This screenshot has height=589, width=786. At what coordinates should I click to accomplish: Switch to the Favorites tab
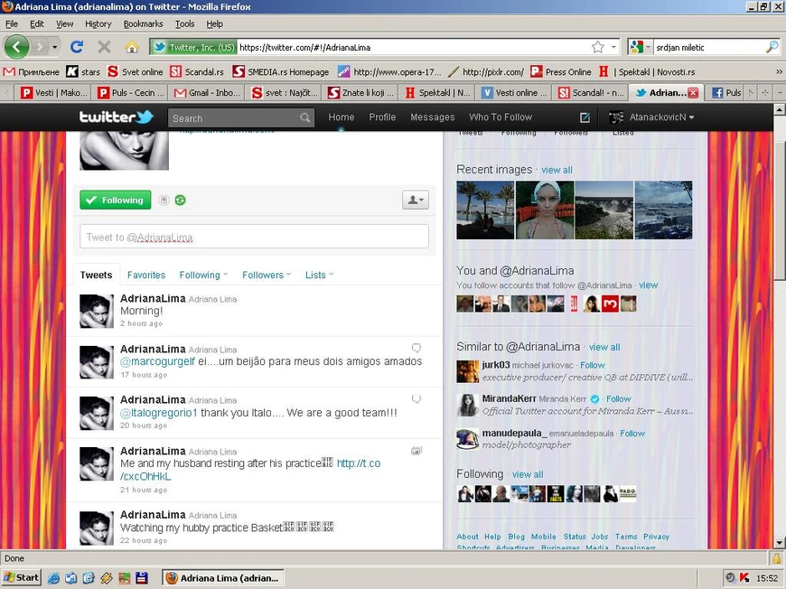coord(146,275)
